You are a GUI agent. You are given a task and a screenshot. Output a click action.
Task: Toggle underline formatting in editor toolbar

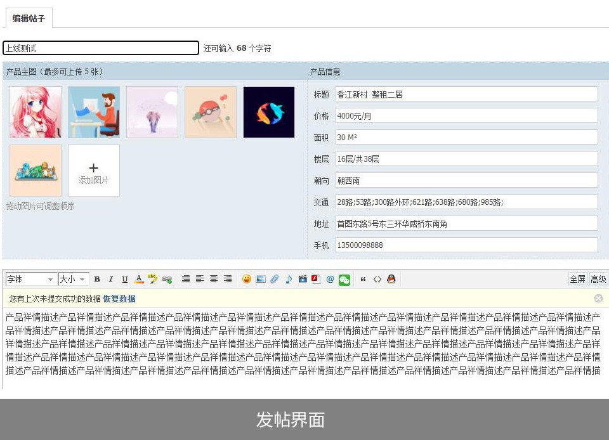(125, 279)
